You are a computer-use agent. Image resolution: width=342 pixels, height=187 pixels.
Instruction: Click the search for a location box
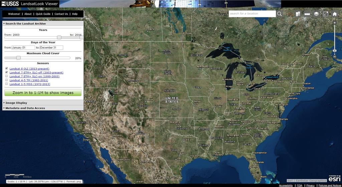(252, 14)
